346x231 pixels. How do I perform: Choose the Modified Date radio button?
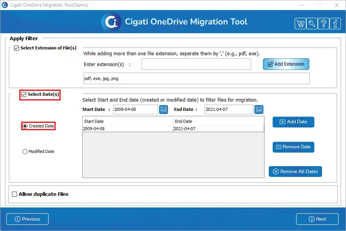click(25, 151)
